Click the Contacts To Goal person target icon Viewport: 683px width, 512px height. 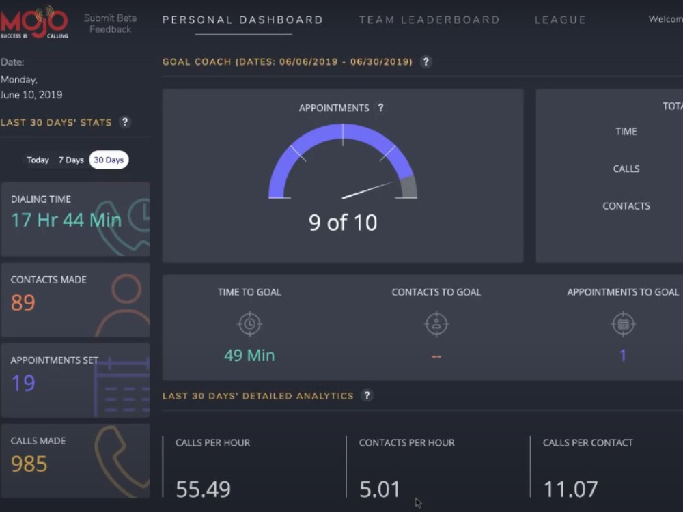(x=436, y=324)
